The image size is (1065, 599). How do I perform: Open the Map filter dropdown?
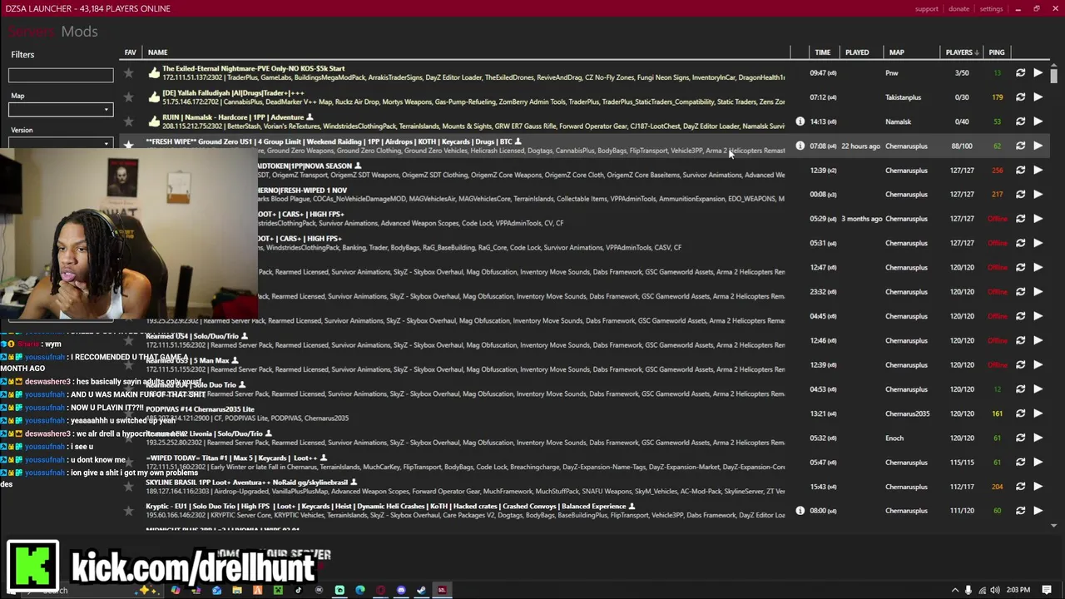pyautogui.click(x=61, y=110)
